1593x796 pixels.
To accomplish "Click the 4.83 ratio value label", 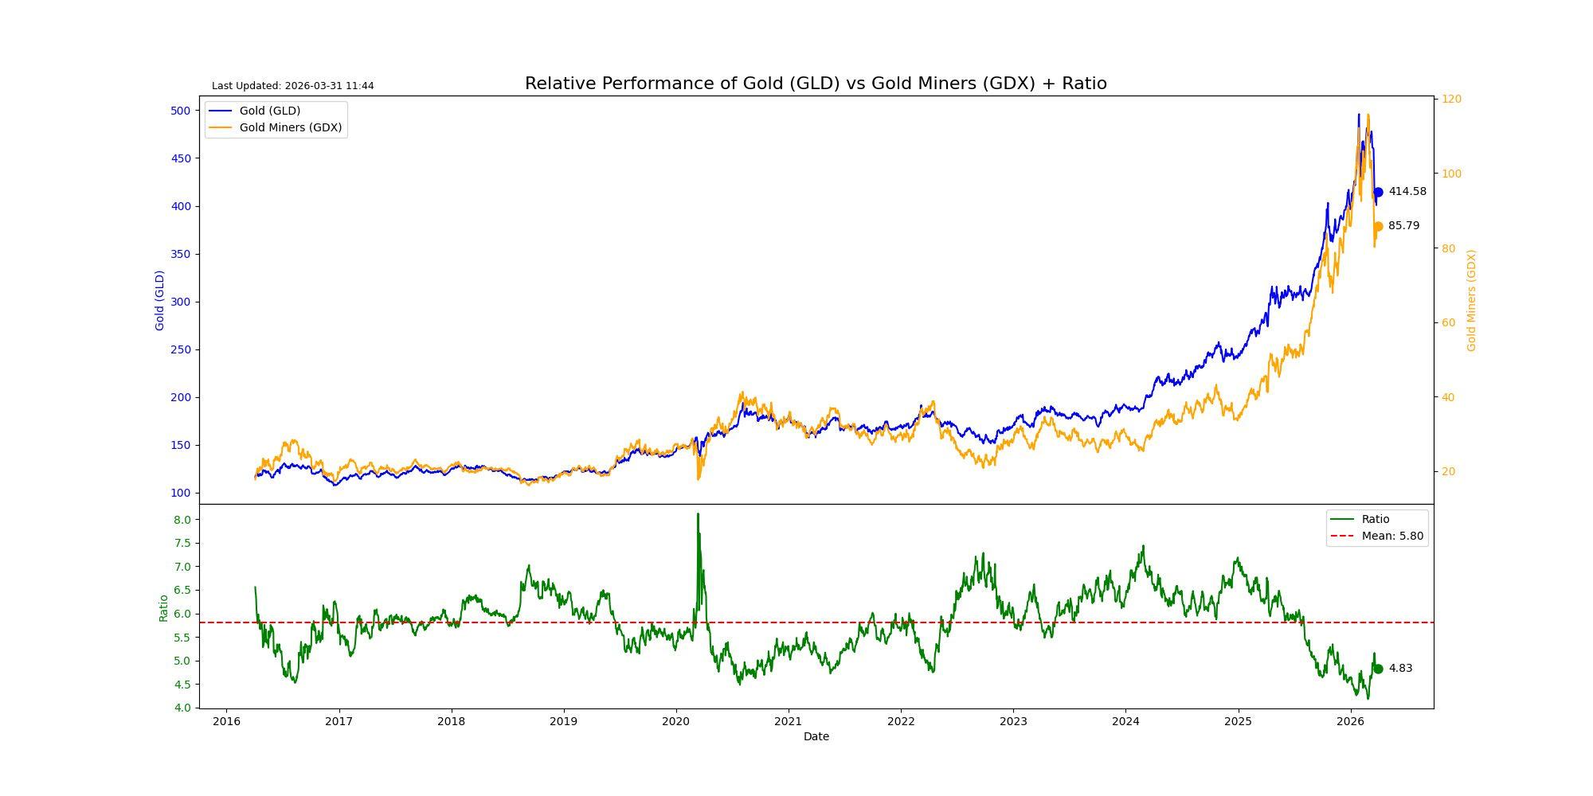I will [x=1400, y=668].
